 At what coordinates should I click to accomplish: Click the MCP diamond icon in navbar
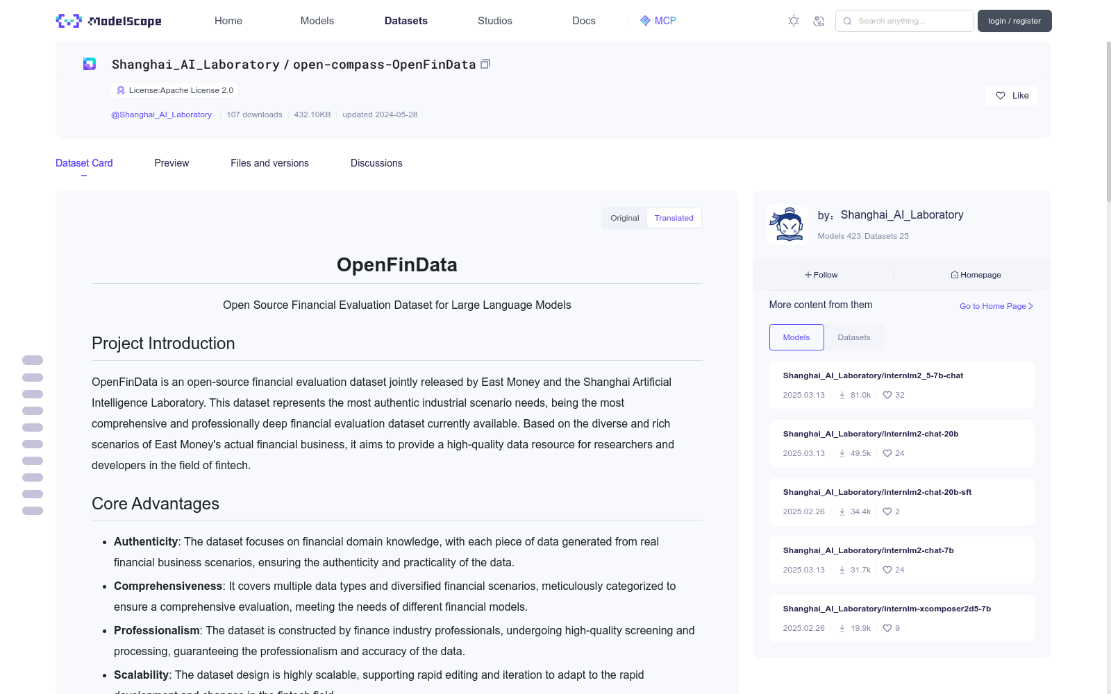pos(645,21)
